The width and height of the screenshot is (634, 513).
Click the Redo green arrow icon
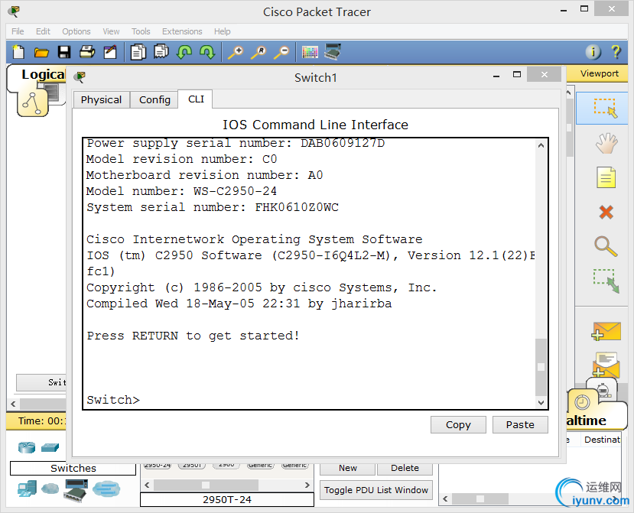207,52
